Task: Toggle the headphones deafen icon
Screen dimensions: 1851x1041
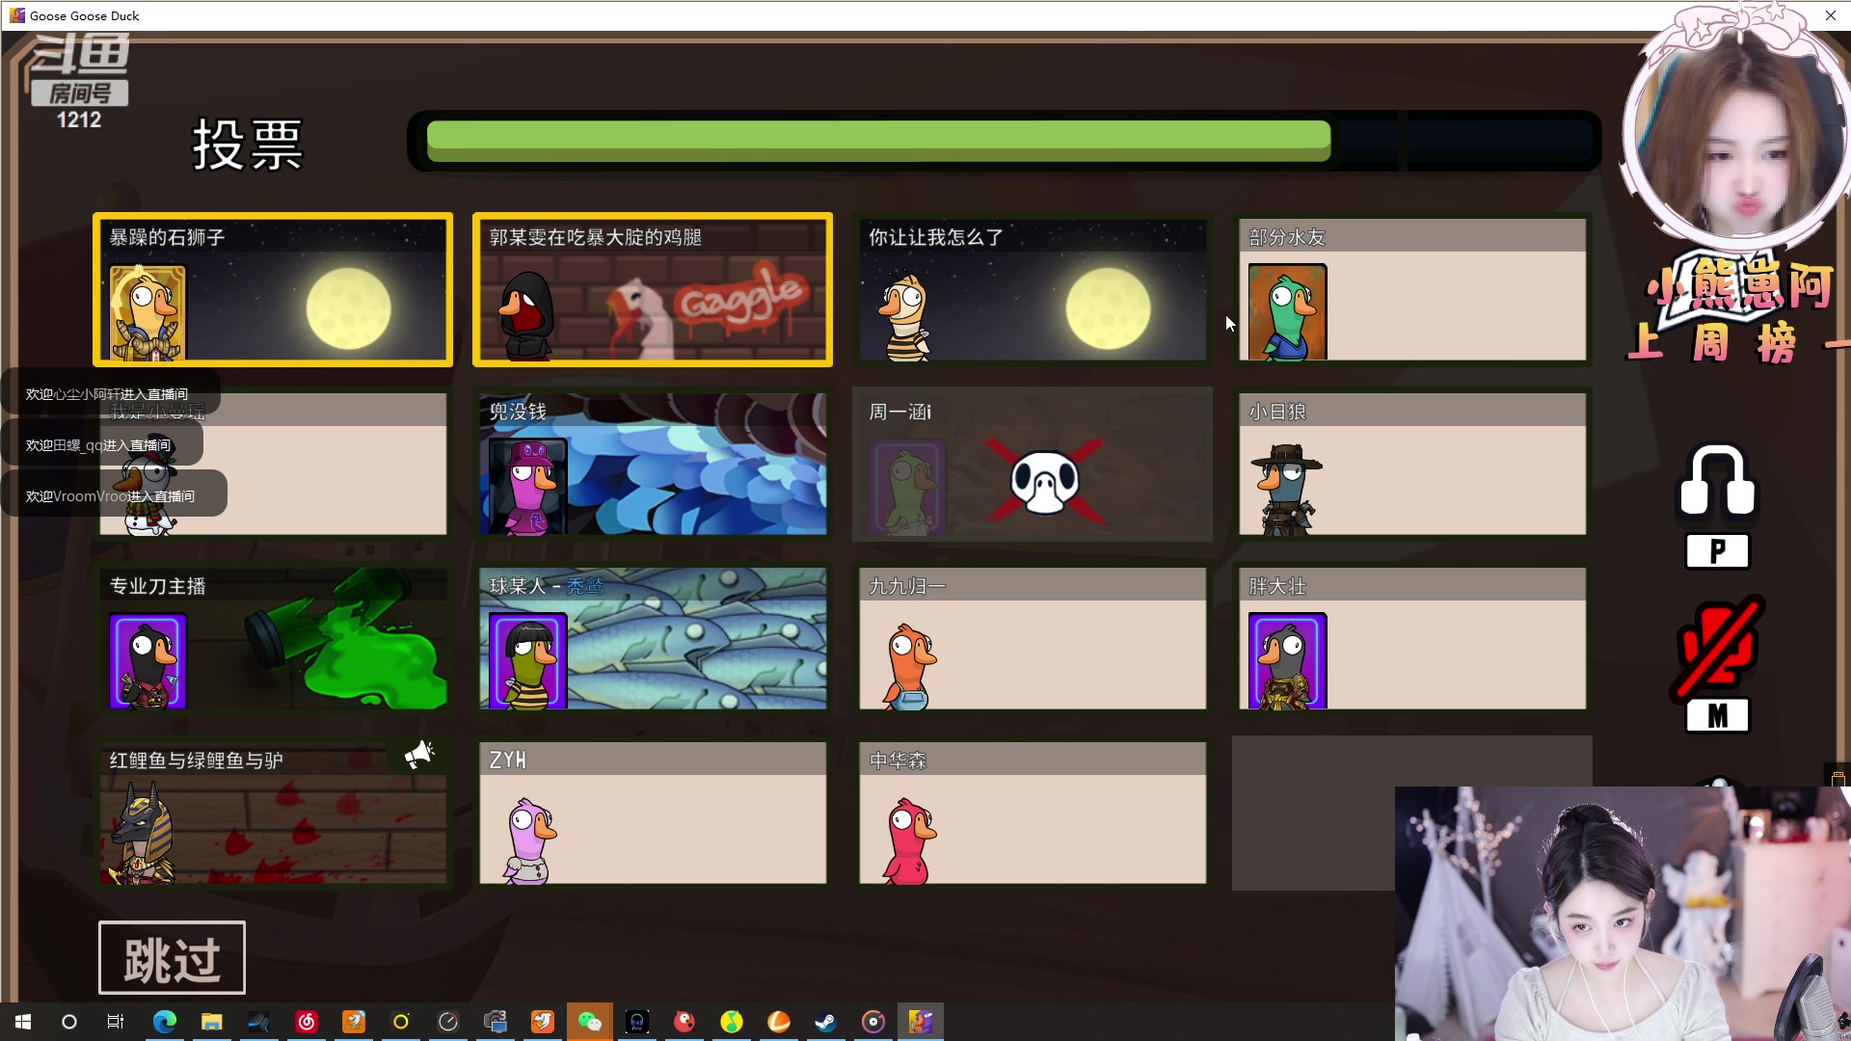Action: (1717, 480)
